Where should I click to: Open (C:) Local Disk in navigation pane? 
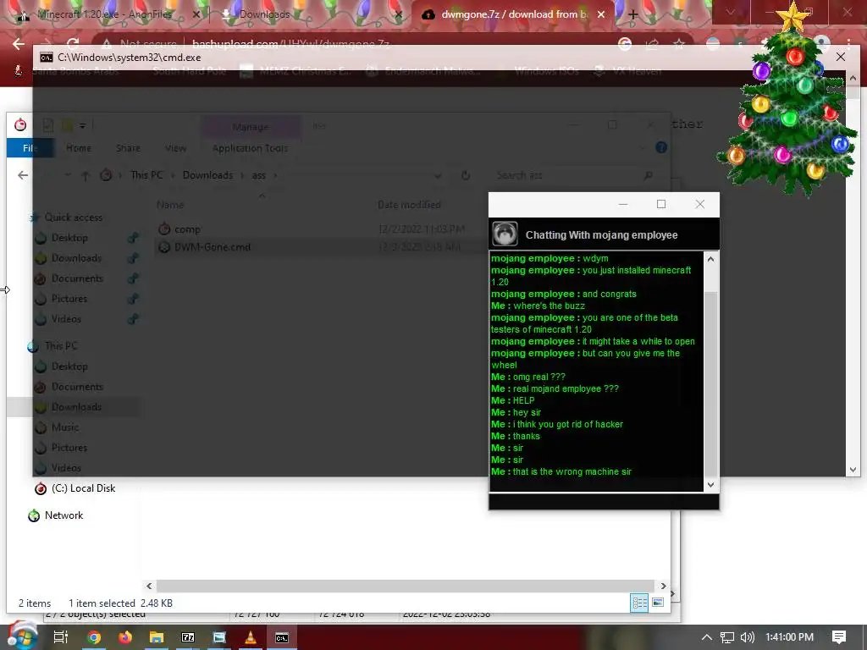(83, 488)
